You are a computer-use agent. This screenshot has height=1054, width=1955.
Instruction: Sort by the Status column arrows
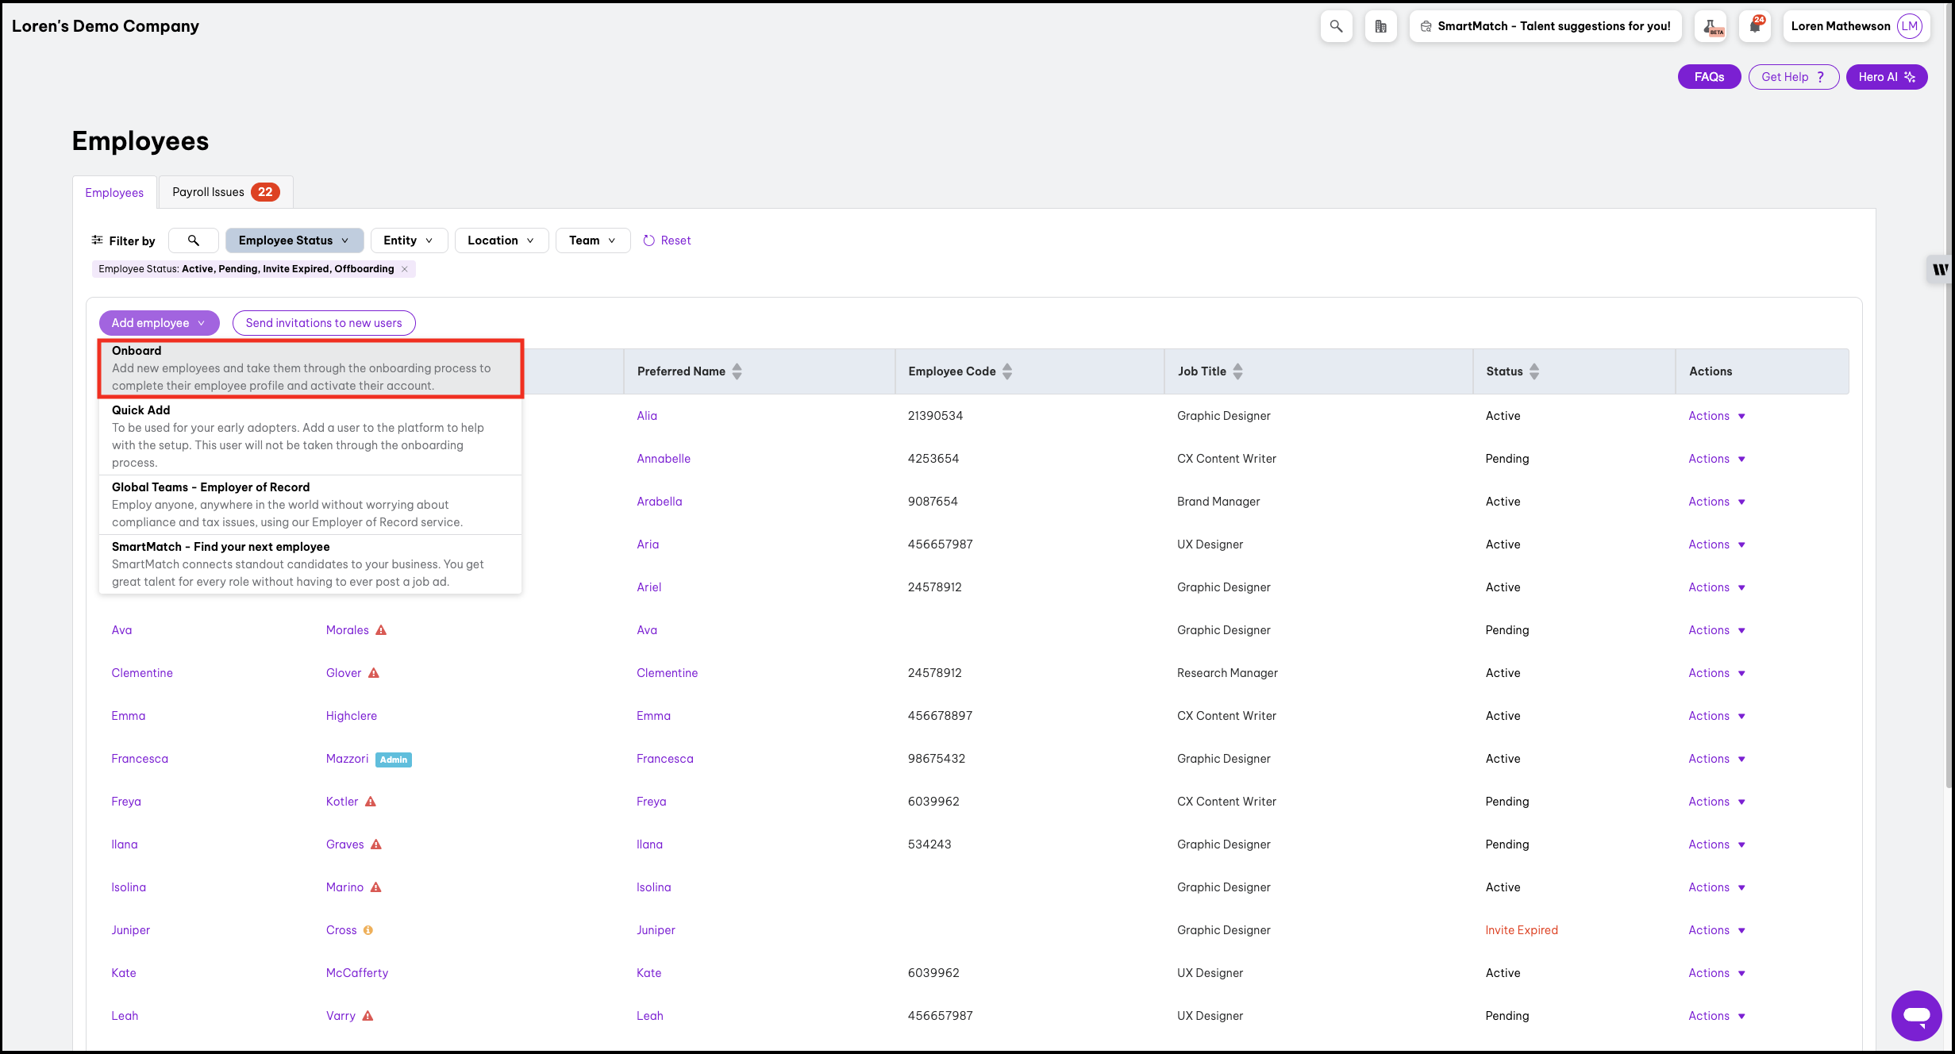pyautogui.click(x=1534, y=371)
